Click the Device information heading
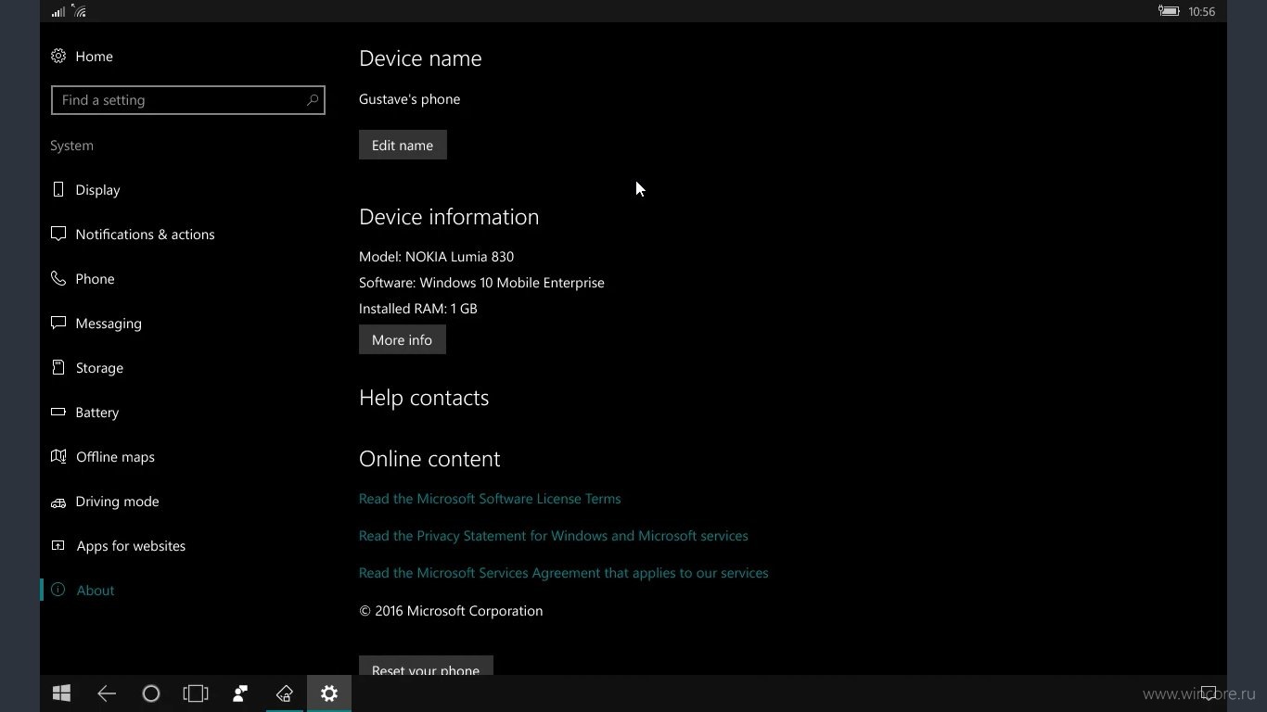 (449, 217)
